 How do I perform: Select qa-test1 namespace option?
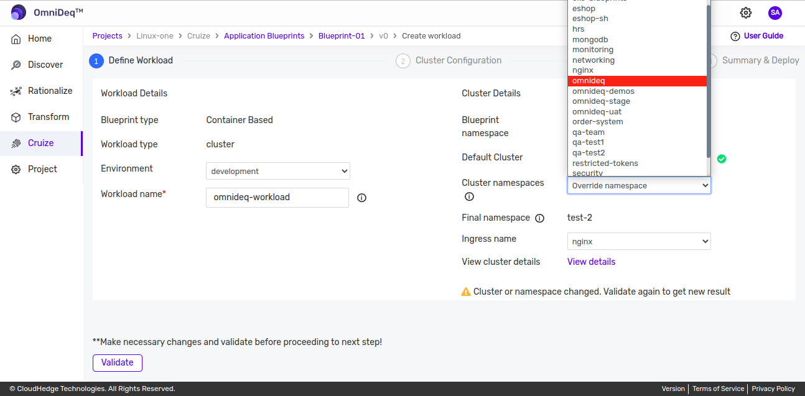tap(638, 142)
